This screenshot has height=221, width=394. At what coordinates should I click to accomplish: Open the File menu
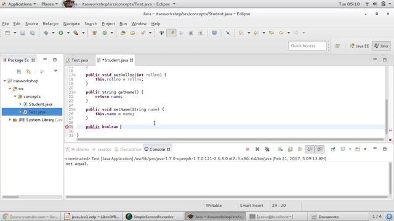tap(6, 24)
